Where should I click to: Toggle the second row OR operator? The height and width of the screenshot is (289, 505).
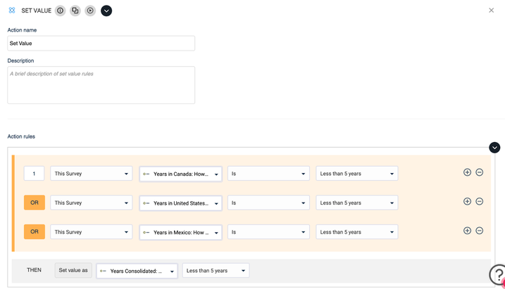(x=35, y=203)
